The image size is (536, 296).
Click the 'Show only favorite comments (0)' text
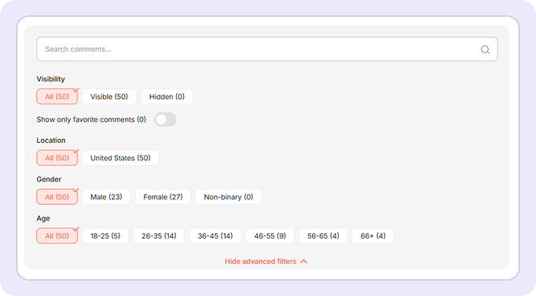[91, 119]
